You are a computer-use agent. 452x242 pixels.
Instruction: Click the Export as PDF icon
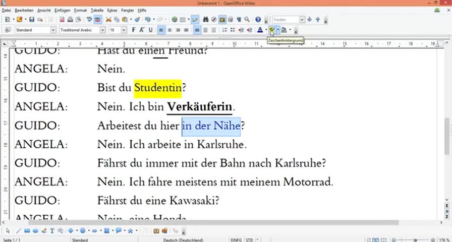pos(62,20)
